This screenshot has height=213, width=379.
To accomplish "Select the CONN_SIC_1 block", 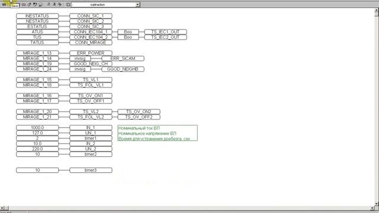I will (x=91, y=16).
